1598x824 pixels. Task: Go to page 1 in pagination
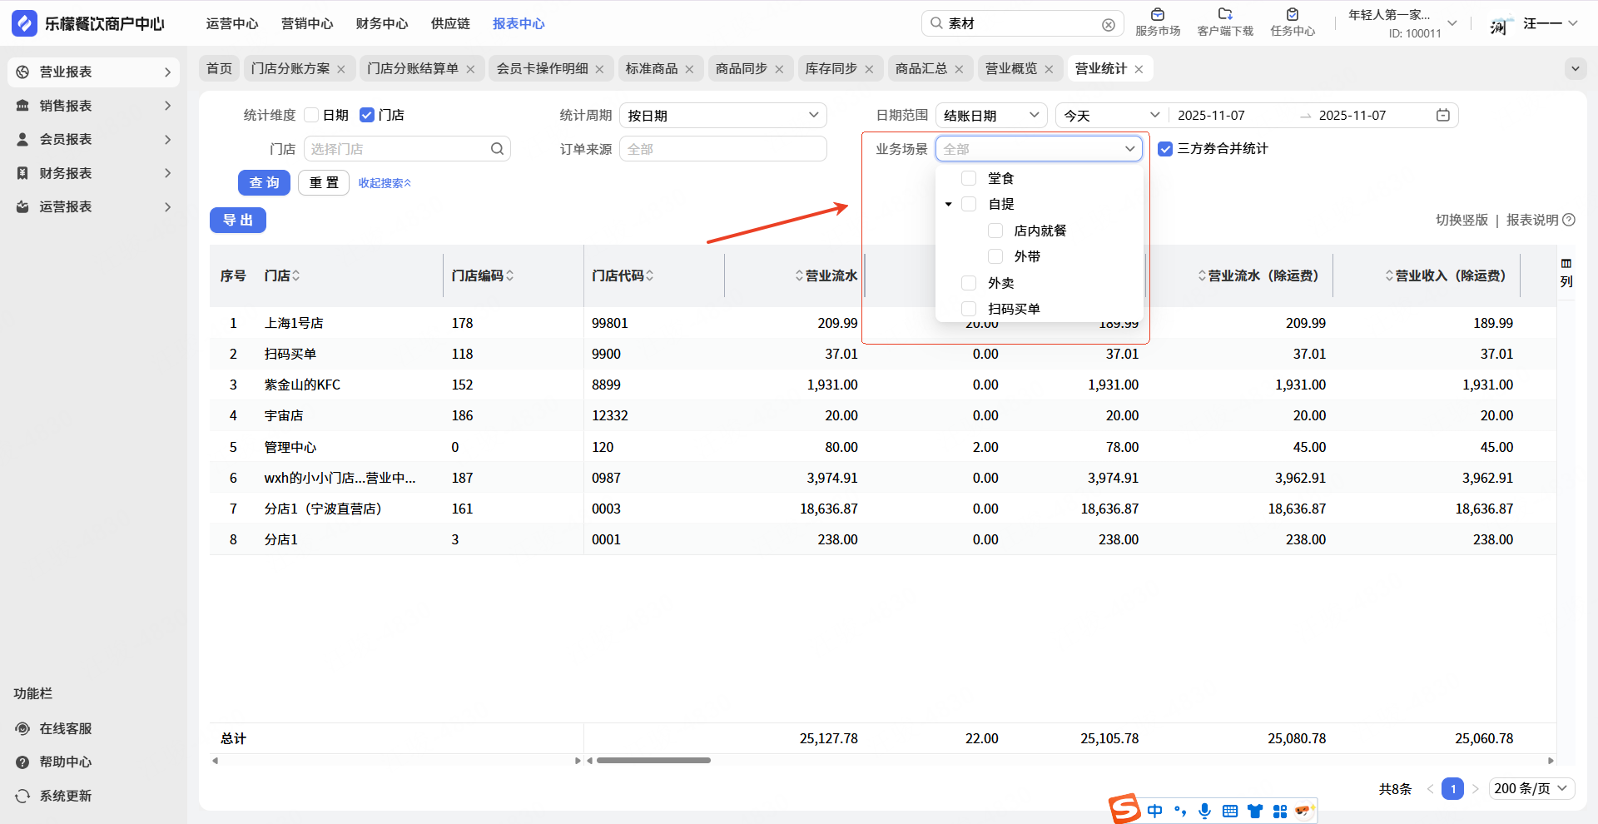pos(1452,788)
